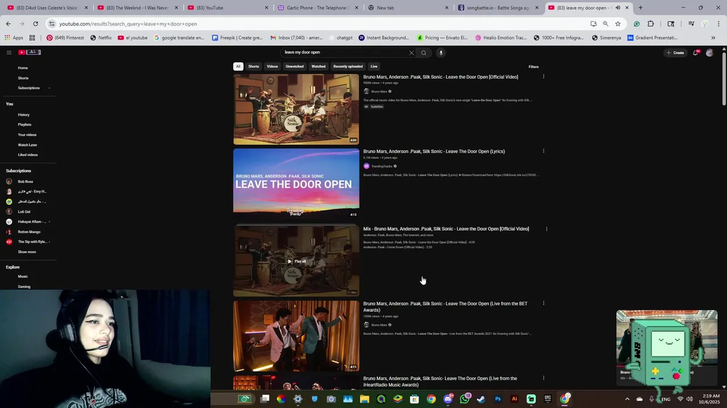Bookmark this page with star icon
This screenshot has width=727, height=408.
point(618,24)
